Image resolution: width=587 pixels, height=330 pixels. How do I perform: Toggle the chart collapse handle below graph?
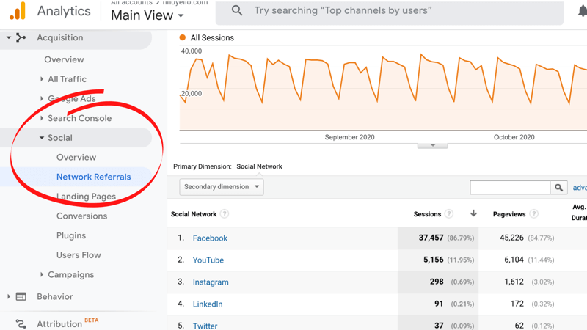pyautogui.click(x=432, y=145)
